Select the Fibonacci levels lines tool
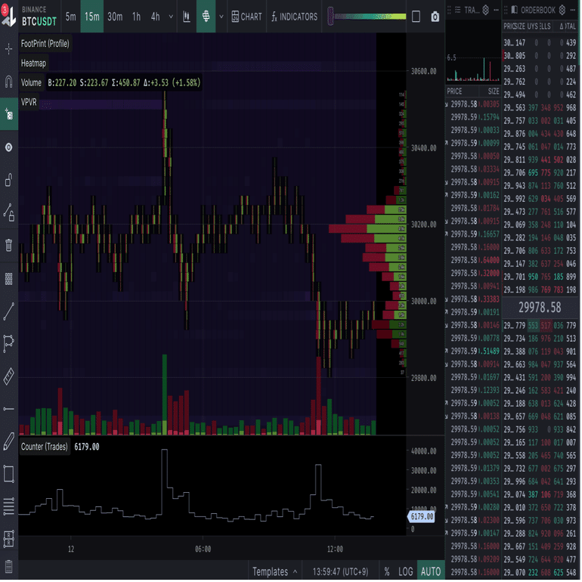This screenshot has height=582, width=582. [x=8, y=506]
